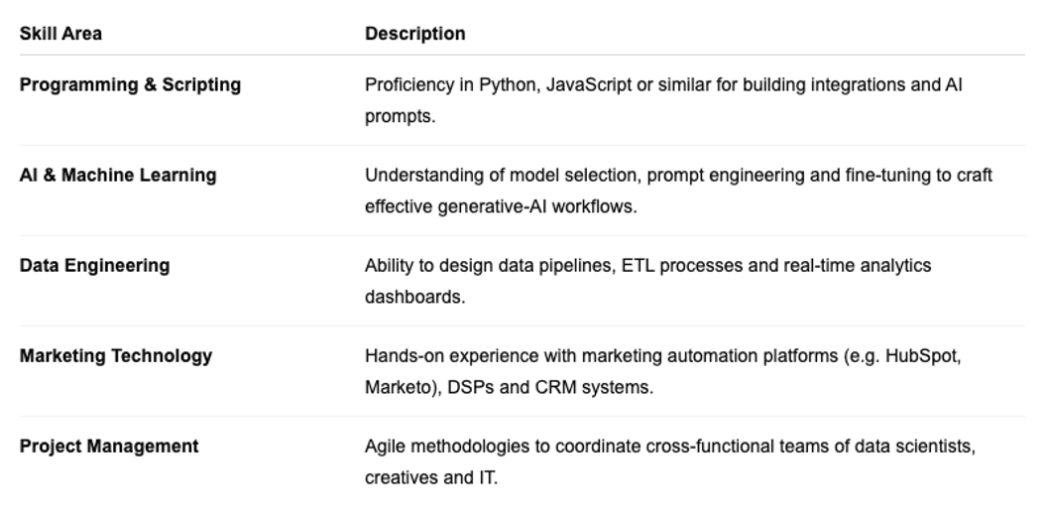Click the Agile methodologies description line
The height and width of the screenshot is (517, 1047).
(x=669, y=447)
